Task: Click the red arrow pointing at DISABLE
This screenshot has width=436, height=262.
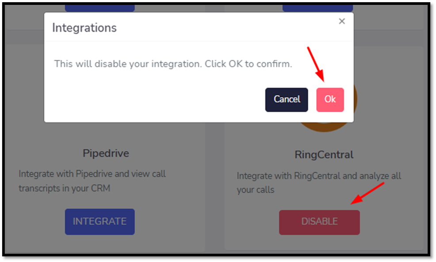Action: (367, 193)
